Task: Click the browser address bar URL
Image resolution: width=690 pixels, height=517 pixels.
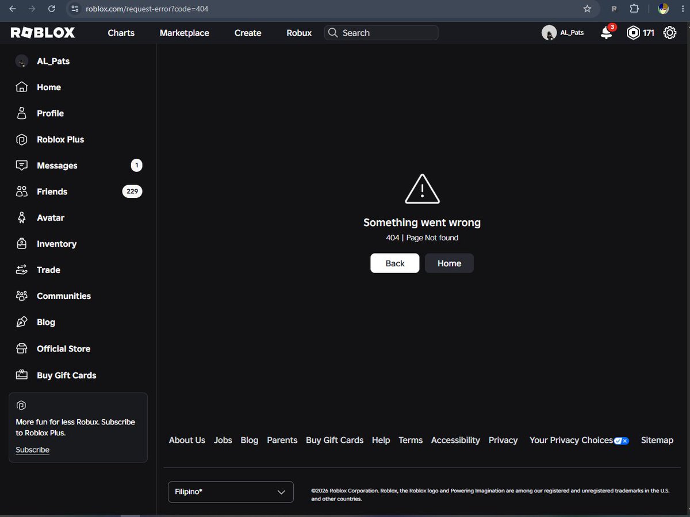Action: 147,9
